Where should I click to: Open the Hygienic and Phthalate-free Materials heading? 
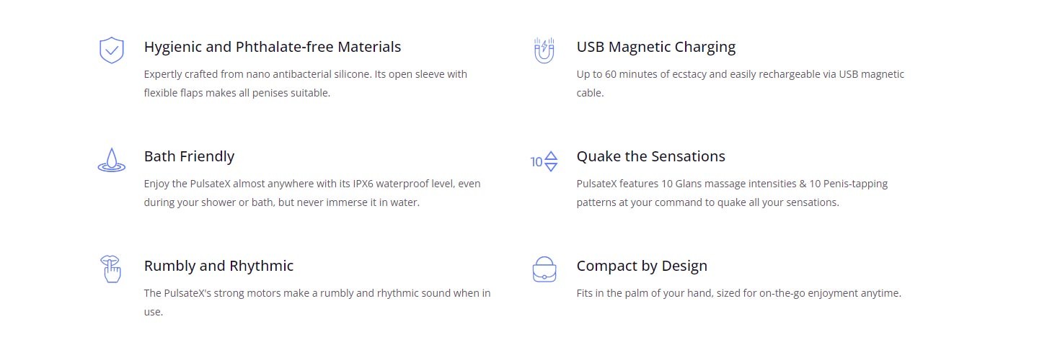(273, 47)
